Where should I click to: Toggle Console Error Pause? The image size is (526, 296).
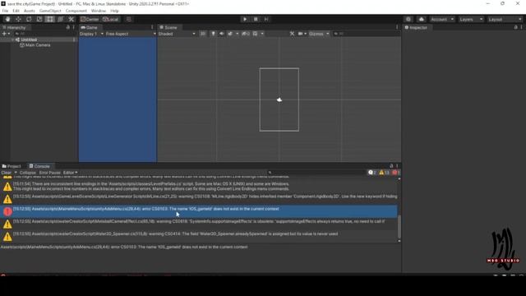click(x=49, y=173)
